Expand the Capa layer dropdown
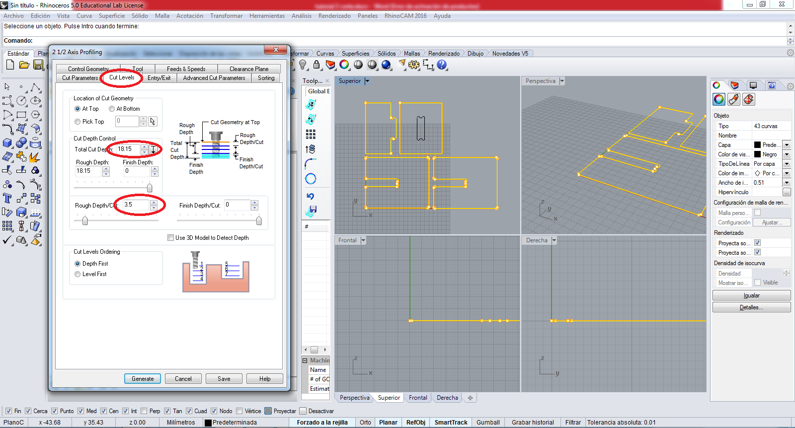 (787, 145)
